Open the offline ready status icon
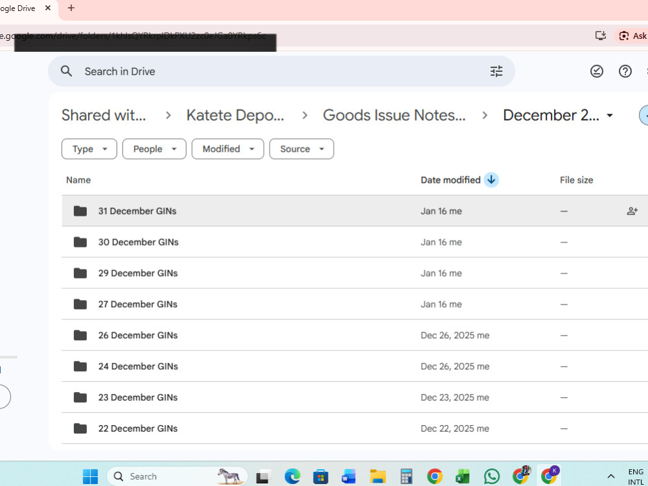Image resolution: width=648 pixels, height=486 pixels. (596, 71)
